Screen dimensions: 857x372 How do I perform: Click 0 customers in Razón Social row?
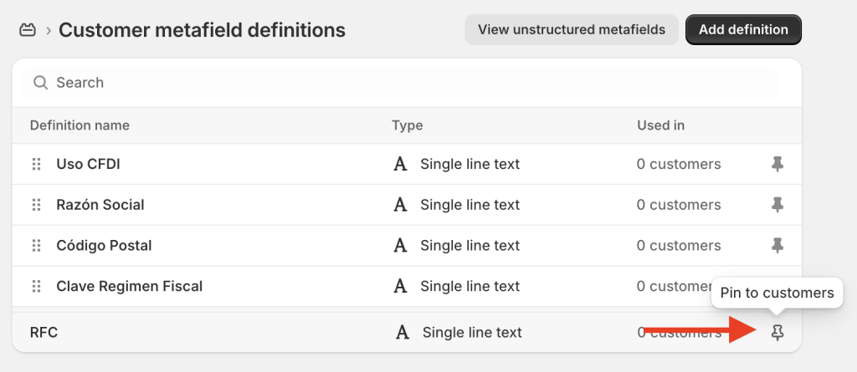pyautogui.click(x=679, y=205)
